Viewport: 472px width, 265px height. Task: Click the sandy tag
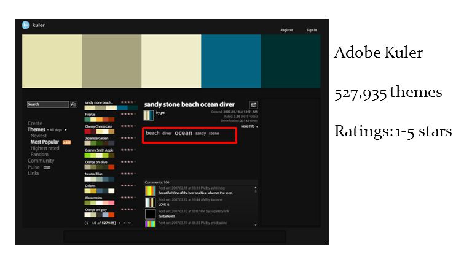pos(200,133)
